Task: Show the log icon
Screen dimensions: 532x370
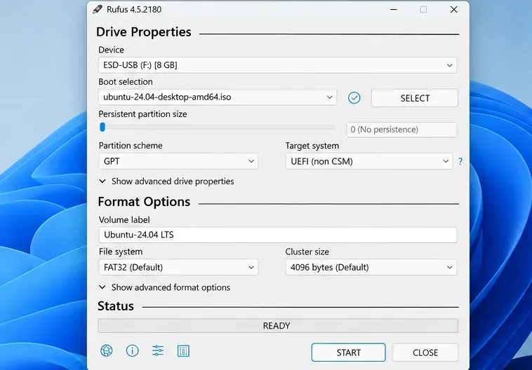Action: pyautogui.click(x=184, y=351)
